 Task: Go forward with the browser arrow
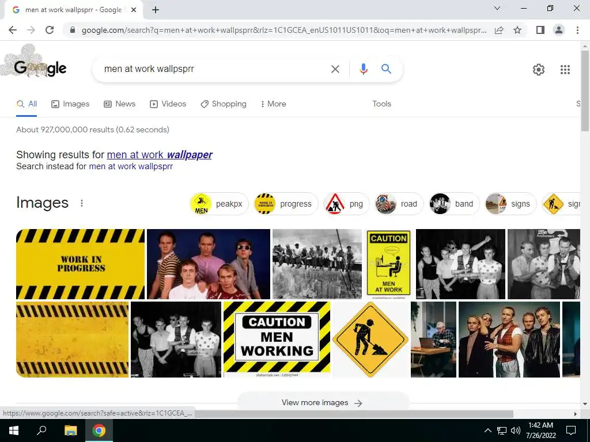pos(31,30)
